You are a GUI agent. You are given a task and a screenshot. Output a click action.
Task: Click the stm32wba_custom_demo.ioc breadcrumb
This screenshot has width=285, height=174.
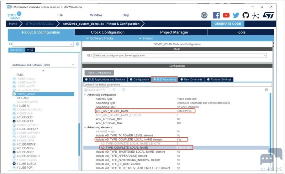[101, 24]
